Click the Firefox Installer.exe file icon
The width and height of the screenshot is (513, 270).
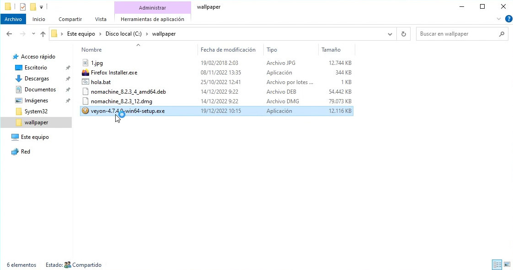point(85,73)
